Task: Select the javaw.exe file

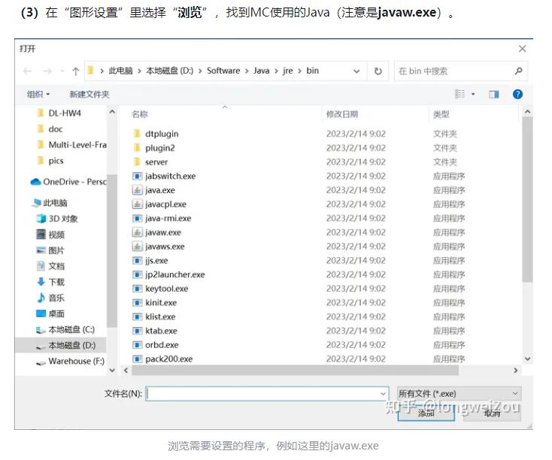Action: pyautogui.click(x=163, y=232)
